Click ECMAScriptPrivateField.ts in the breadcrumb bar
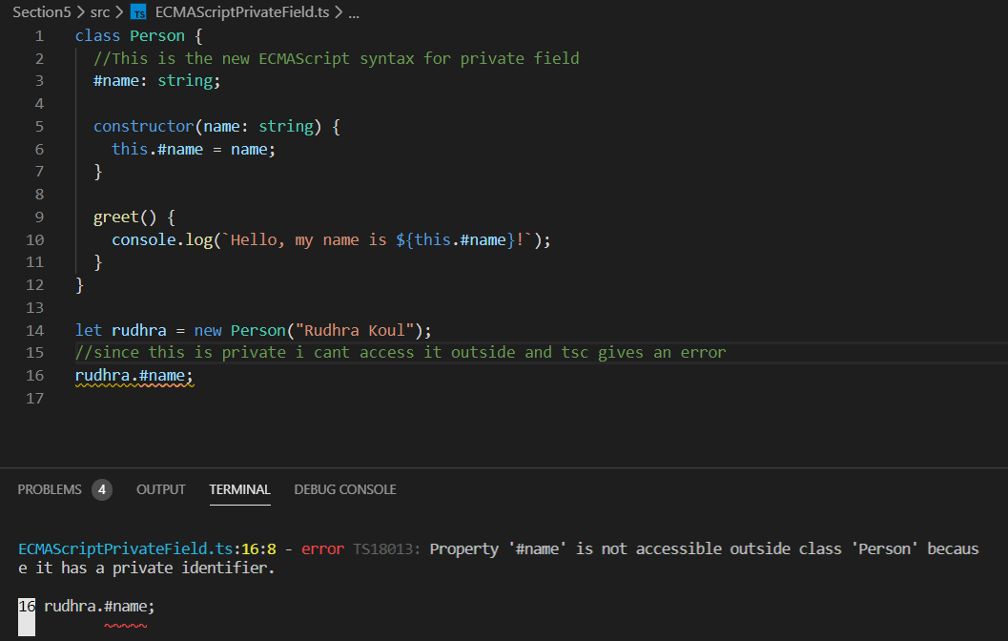The height and width of the screenshot is (641, 1008). point(241,12)
